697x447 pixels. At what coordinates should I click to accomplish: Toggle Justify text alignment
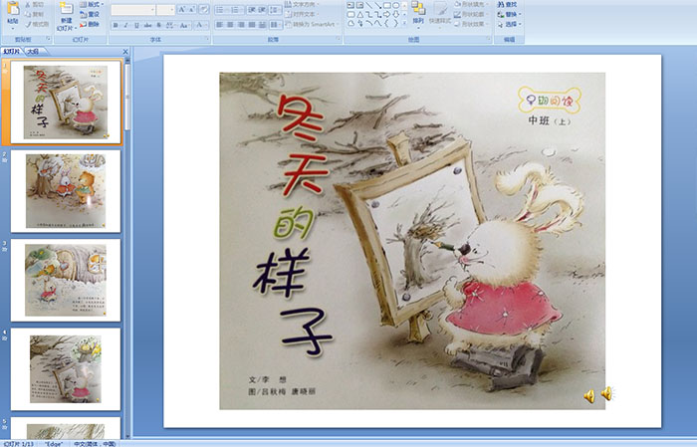click(252, 25)
